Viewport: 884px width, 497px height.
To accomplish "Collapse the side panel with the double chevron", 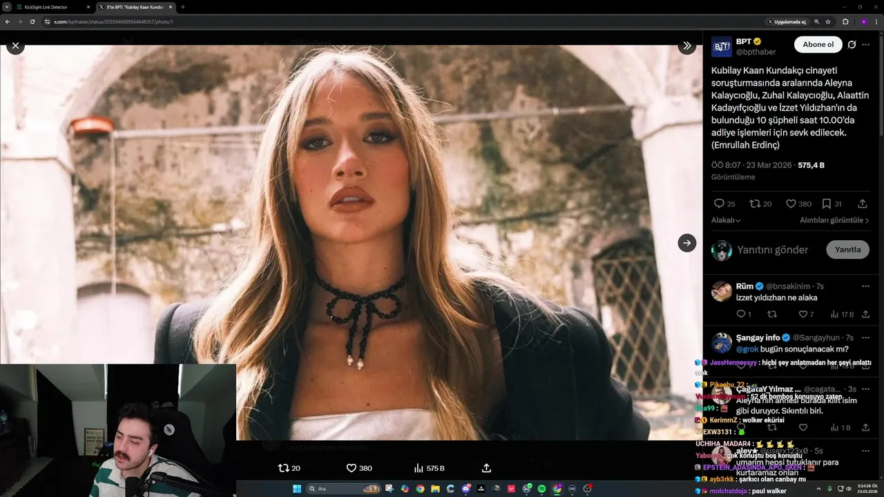I will (x=686, y=46).
